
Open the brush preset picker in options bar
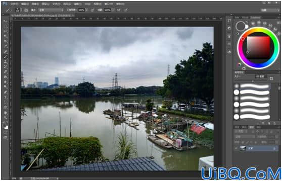[18, 10]
